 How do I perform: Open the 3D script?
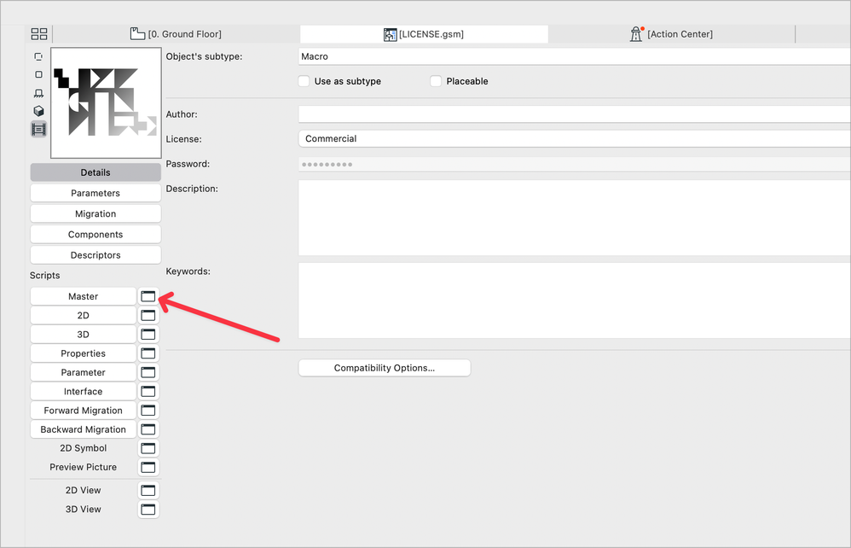83,335
